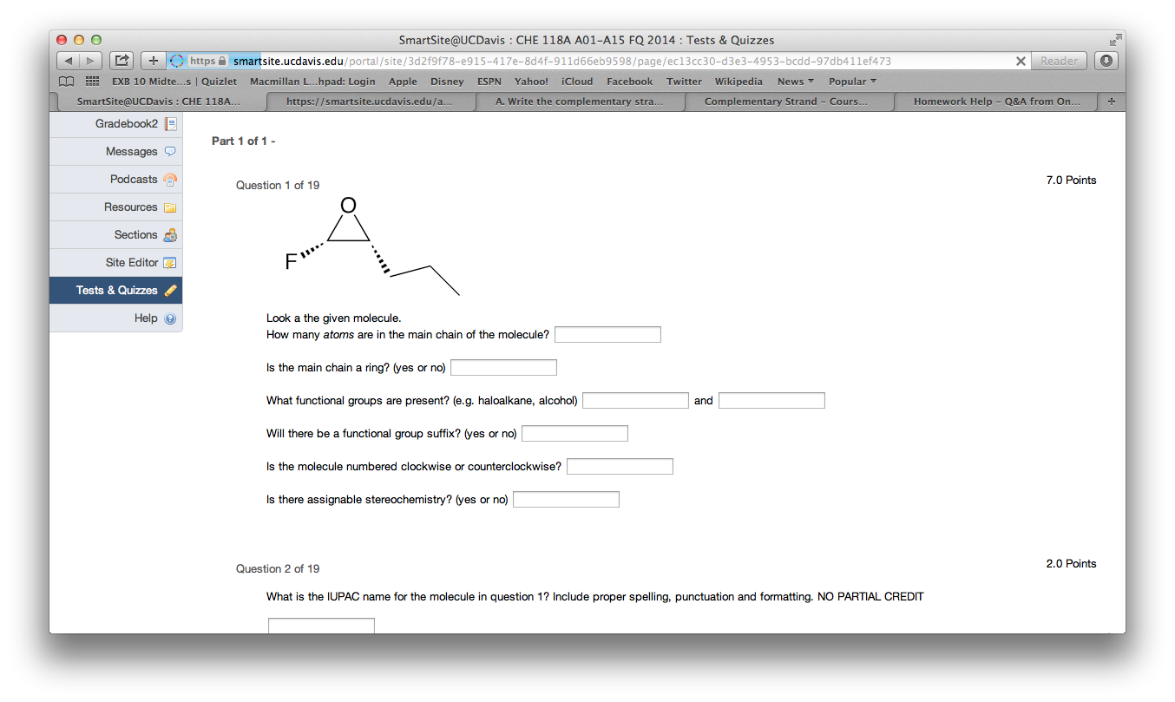Stop loading page with X button
This screenshot has width=1175, height=702.
click(1021, 61)
